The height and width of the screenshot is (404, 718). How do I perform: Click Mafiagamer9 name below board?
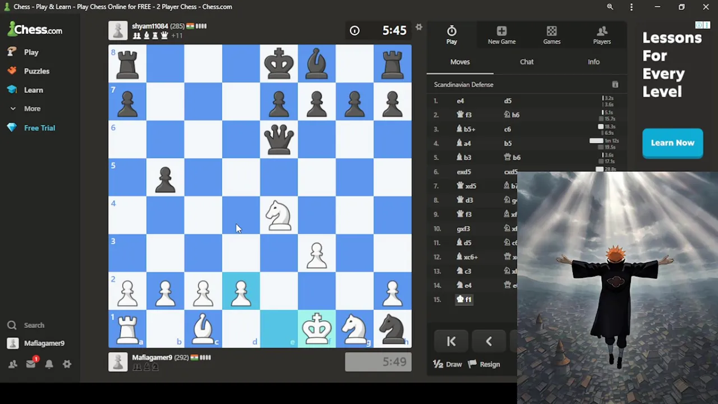pyautogui.click(x=152, y=357)
